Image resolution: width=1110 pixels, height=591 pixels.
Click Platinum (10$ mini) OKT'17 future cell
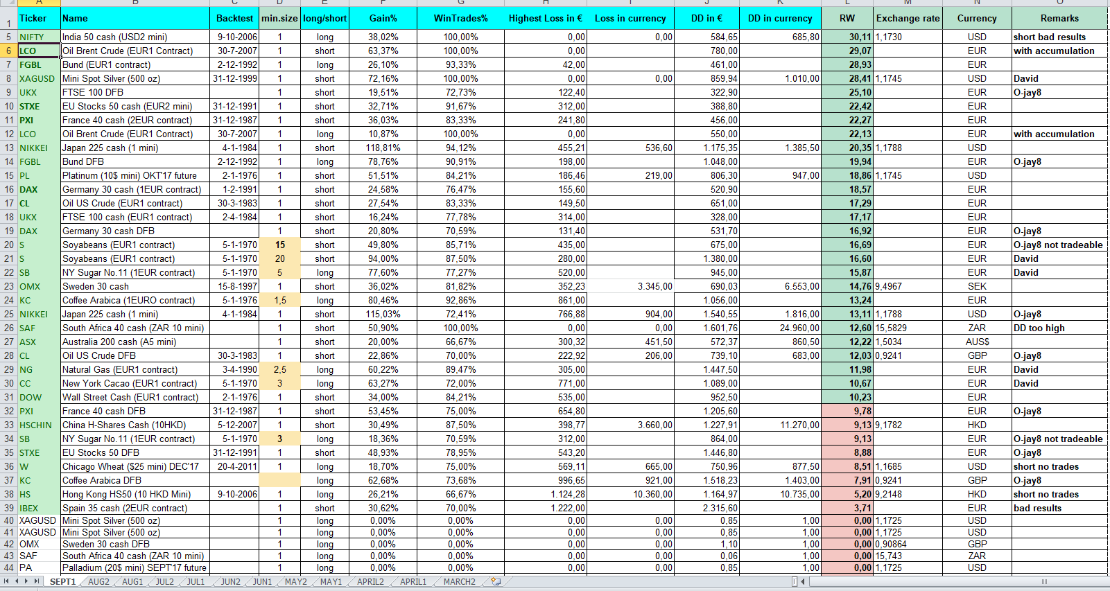pos(135,175)
